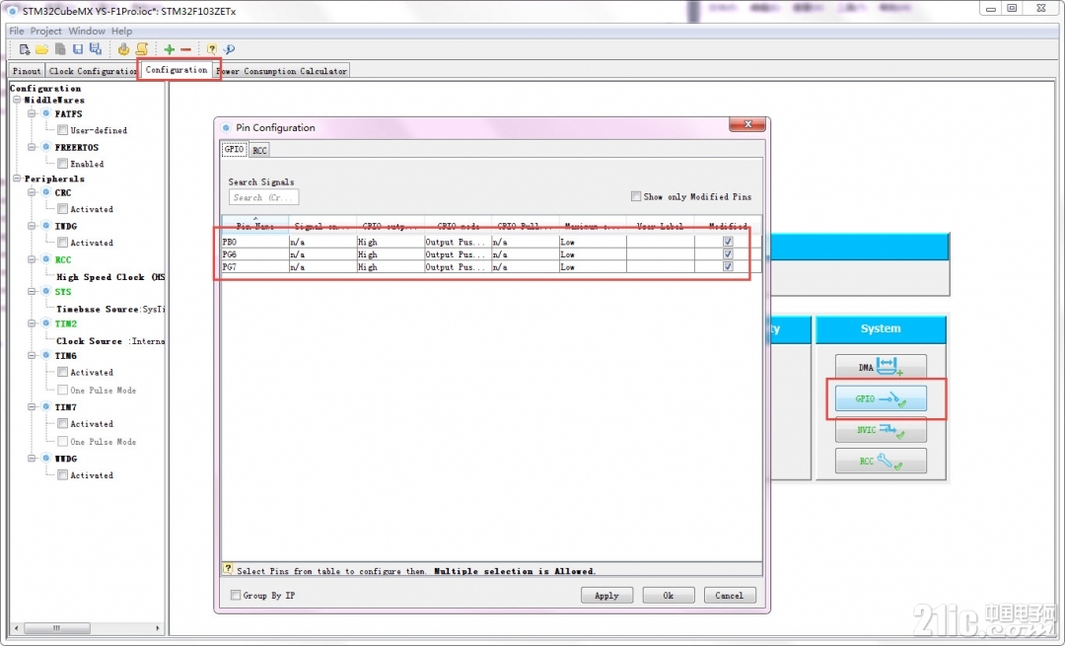Select the GPIO tab in Pin Configuration
The height and width of the screenshot is (646, 1065).
234,149
